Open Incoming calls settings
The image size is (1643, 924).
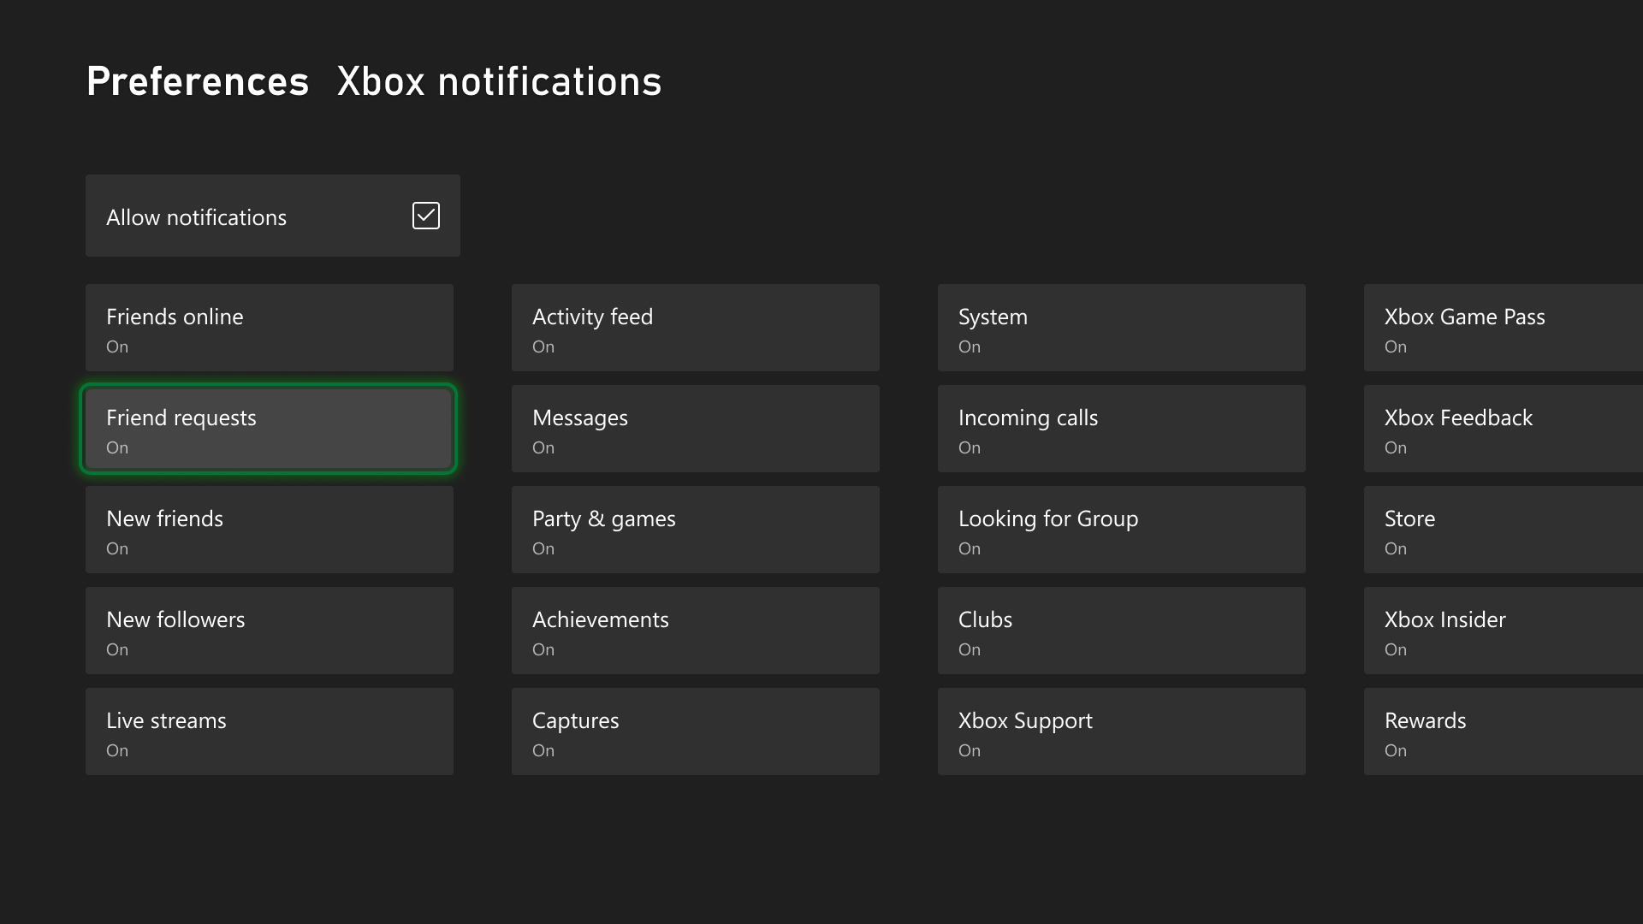(1121, 429)
